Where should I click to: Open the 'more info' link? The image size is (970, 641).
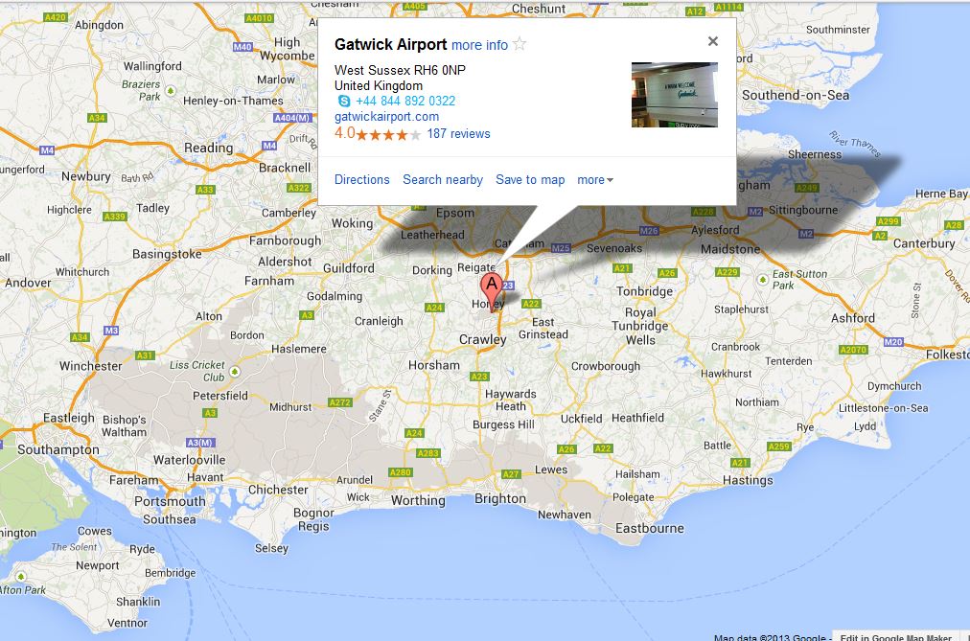coord(479,45)
